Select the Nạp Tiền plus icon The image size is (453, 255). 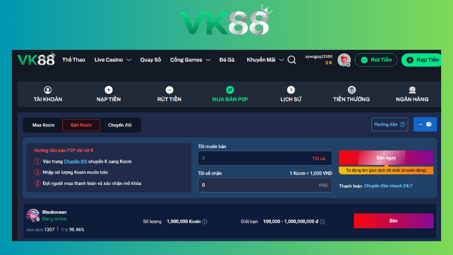pyautogui.click(x=109, y=90)
